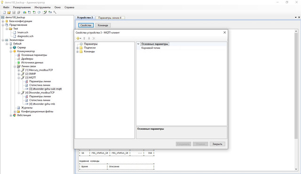Click the Отмена button in dialog
301x174 pixels.
(200, 144)
